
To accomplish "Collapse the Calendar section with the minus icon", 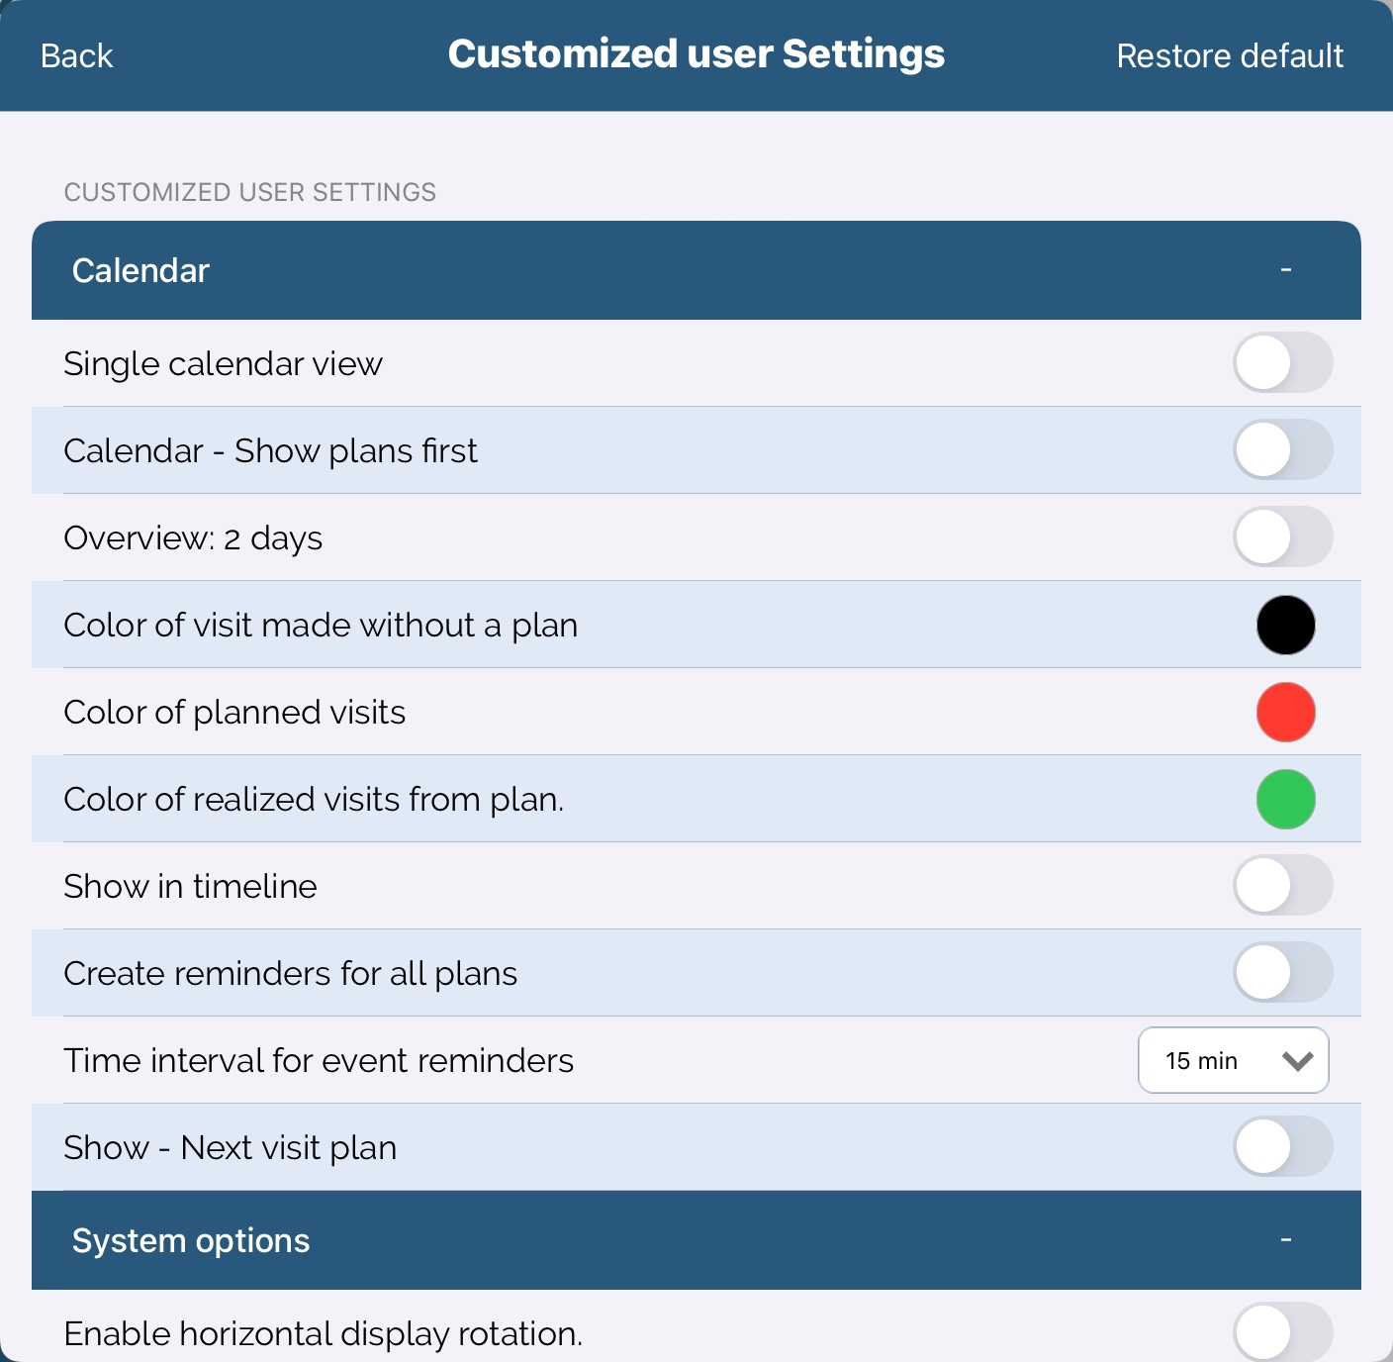I will (1285, 270).
